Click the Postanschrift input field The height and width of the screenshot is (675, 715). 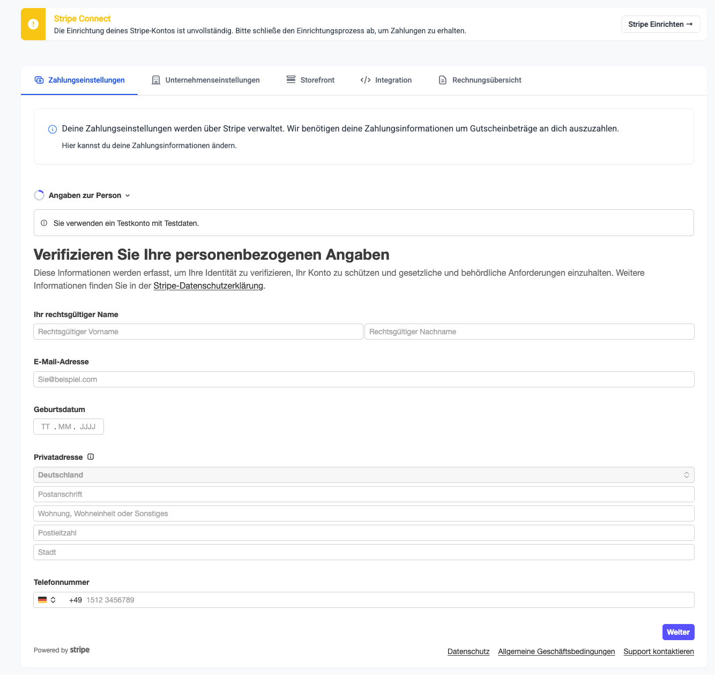coord(364,494)
